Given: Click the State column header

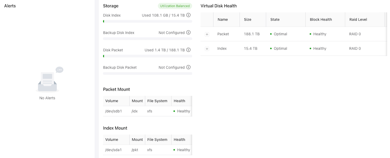Looking at the screenshot, I should coord(275,19).
